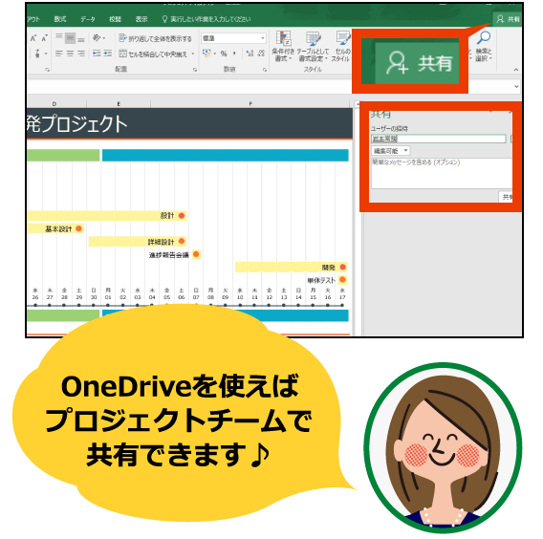This screenshot has height=539, width=543.
Task: Click the 共有 button in share pane
Action: [506, 197]
